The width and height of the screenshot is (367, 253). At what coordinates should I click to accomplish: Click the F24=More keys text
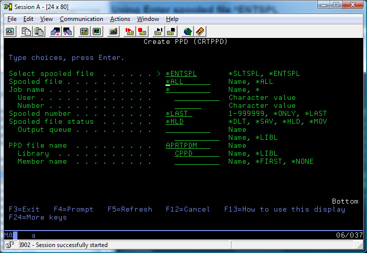coord(38,217)
